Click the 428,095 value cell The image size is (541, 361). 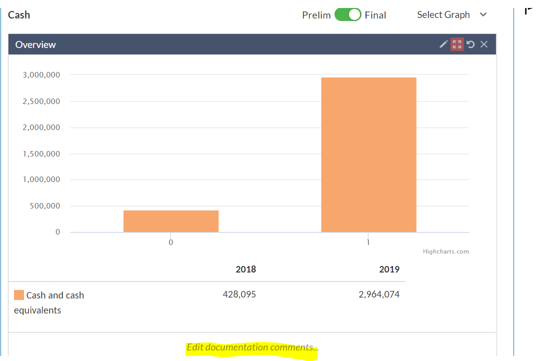click(x=239, y=294)
